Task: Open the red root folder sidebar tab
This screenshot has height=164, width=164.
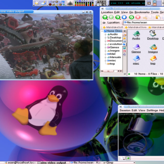Action: (125, 51)
